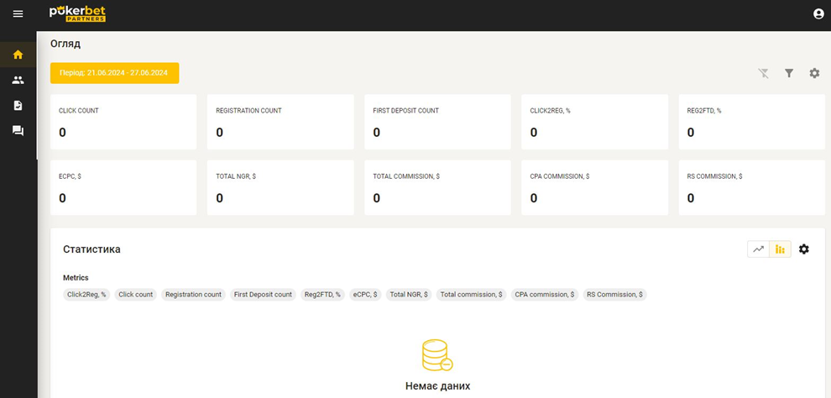Toggle the Total NGR, $ metric chip
831x398 pixels.
409,295
